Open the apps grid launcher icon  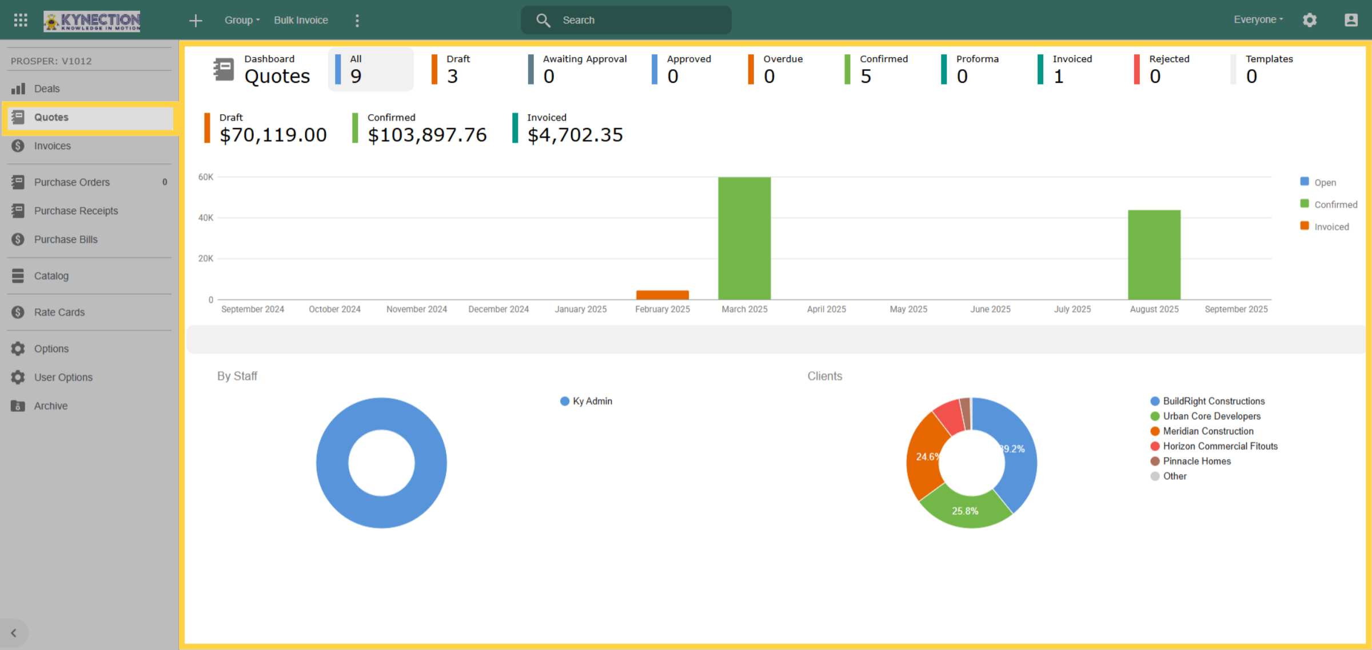(21, 20)
